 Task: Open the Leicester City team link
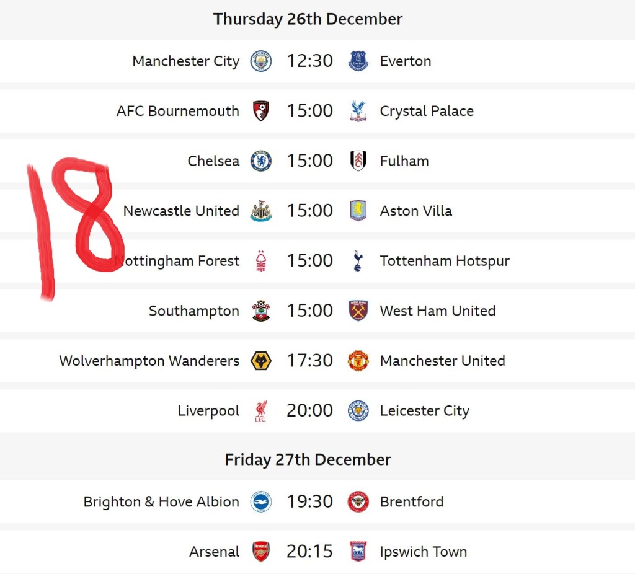424,410
